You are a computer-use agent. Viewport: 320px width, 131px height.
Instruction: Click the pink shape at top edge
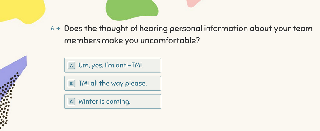point(193,3)
